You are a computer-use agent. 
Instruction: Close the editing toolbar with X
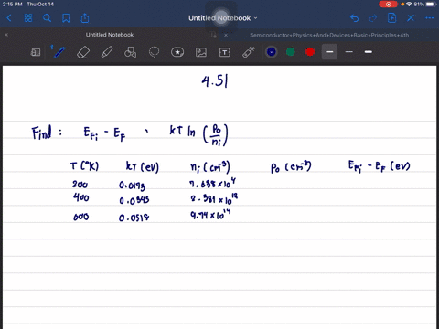point(411,18)
